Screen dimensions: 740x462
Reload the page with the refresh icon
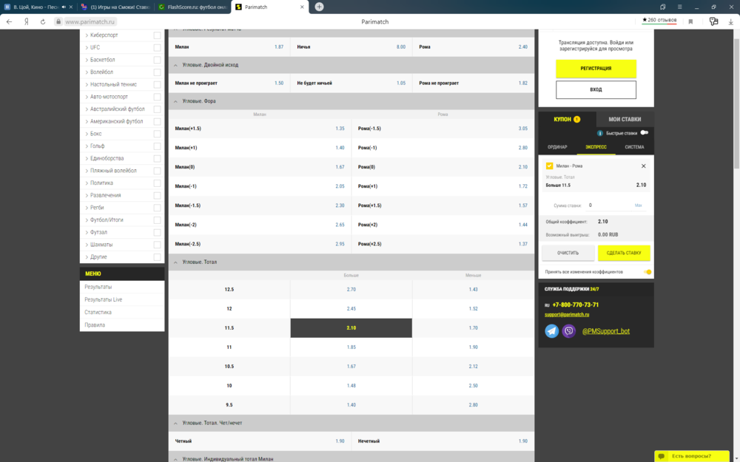pyautogui.click(x=42, y=21)
